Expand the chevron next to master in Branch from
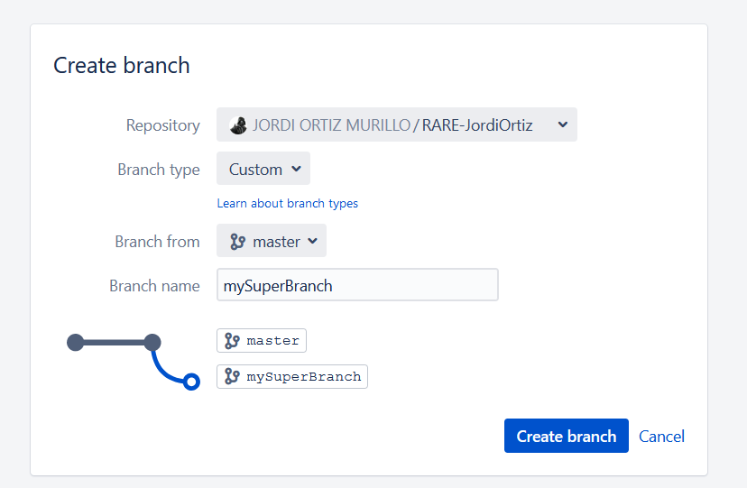The width and height of the screenshot is (747, 488). tap(312, 241)
